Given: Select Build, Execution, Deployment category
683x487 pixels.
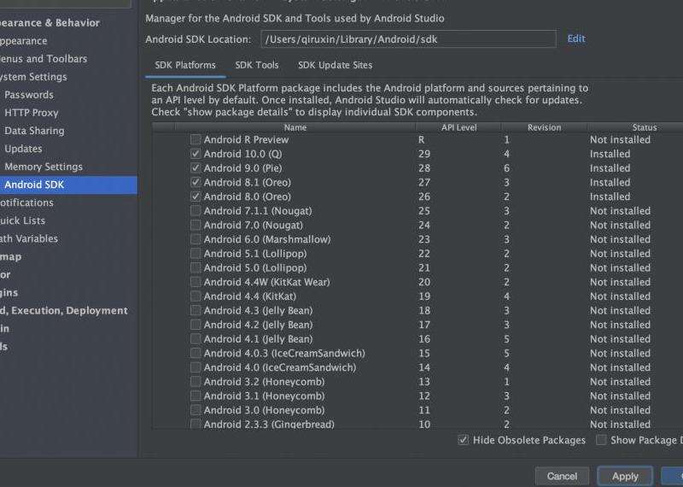Looking at the screenshot, I should coord(64,310).
